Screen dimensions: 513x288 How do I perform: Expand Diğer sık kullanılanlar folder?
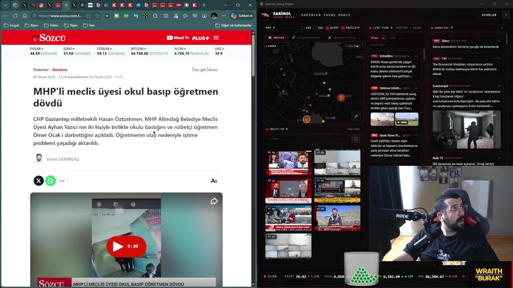point(234,25)
